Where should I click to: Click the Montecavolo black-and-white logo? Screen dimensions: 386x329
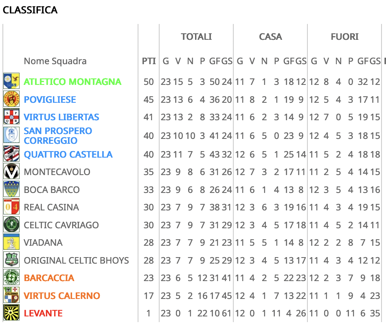[11, 171]
